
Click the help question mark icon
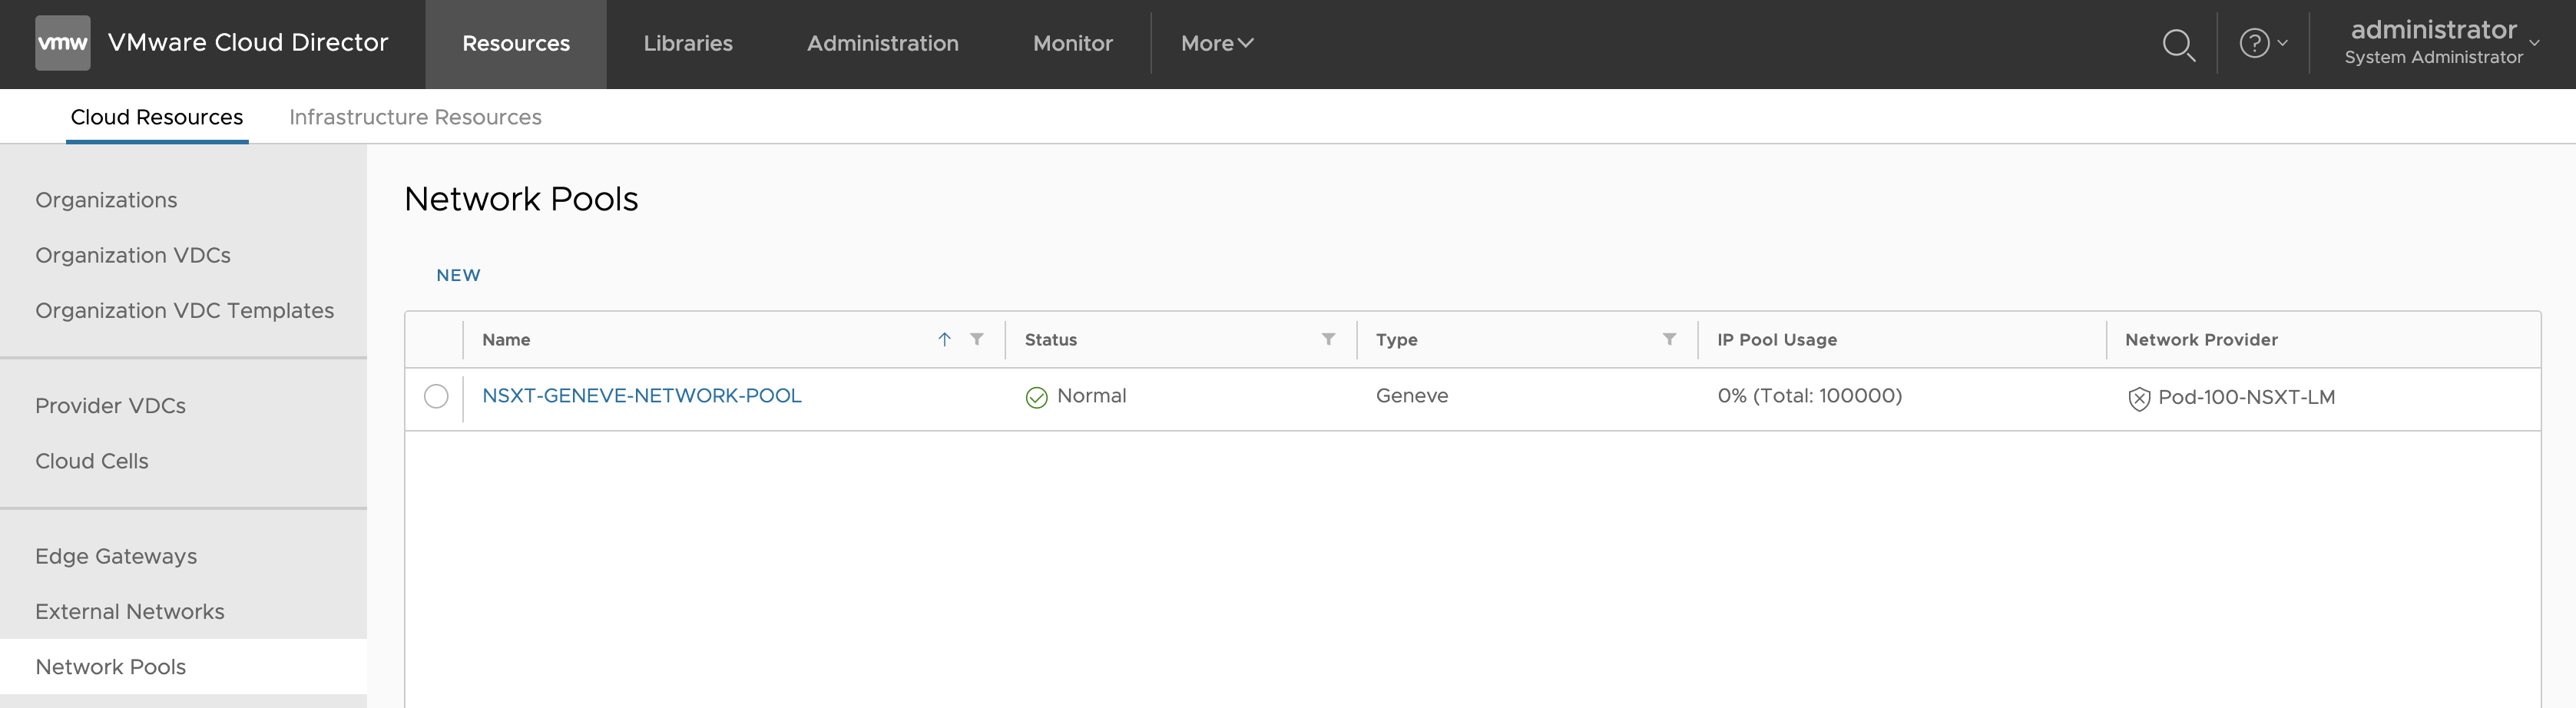click(2254, 43)
